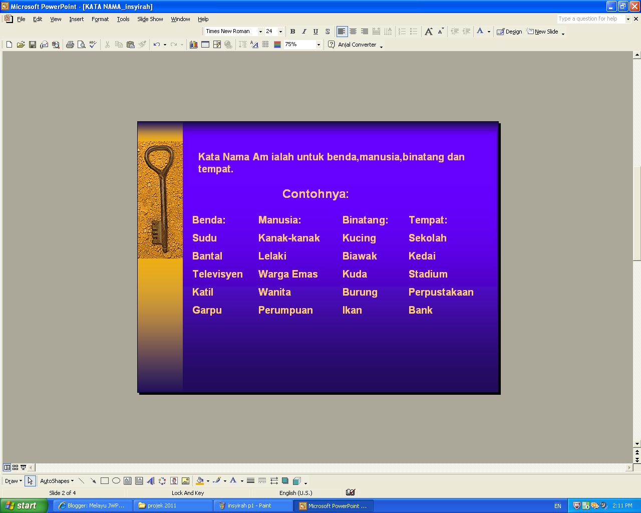
Task: Open the zoom percentage dropdown
Action: click(318, 45)
